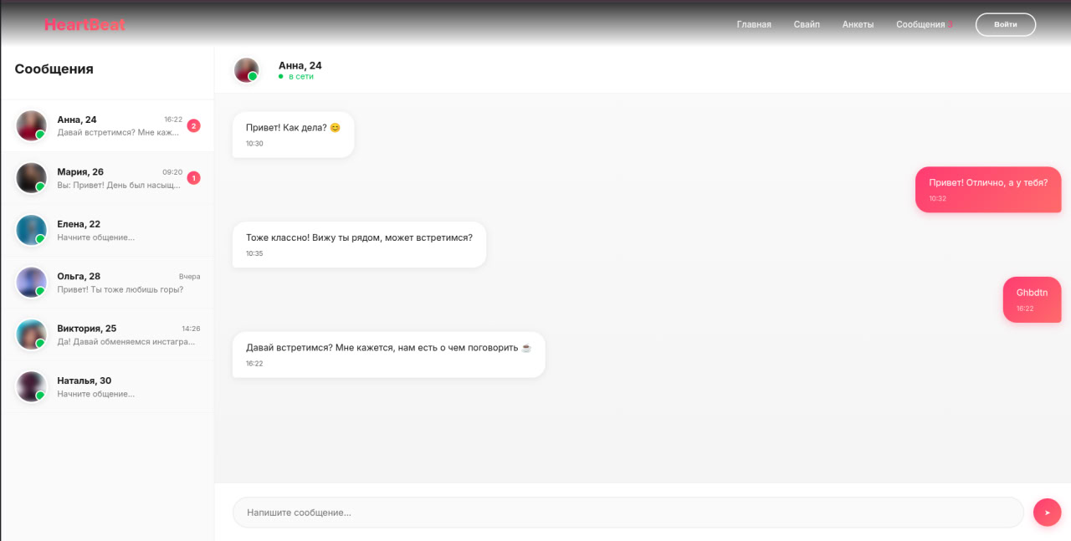1071x541 pixels.
Task: Click Natalia's profile avatar in list
Action: [x=32, y=386]
